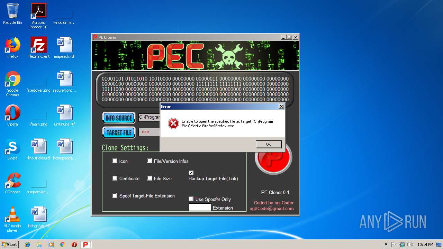Enable the Certificate checkbox
Screen dimensions: 443x249
coord(115,178)
